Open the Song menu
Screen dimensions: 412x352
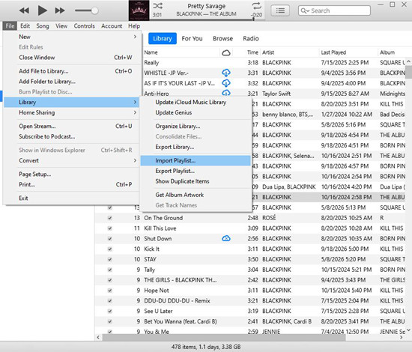pyautogui.click(x=43, y=25)
